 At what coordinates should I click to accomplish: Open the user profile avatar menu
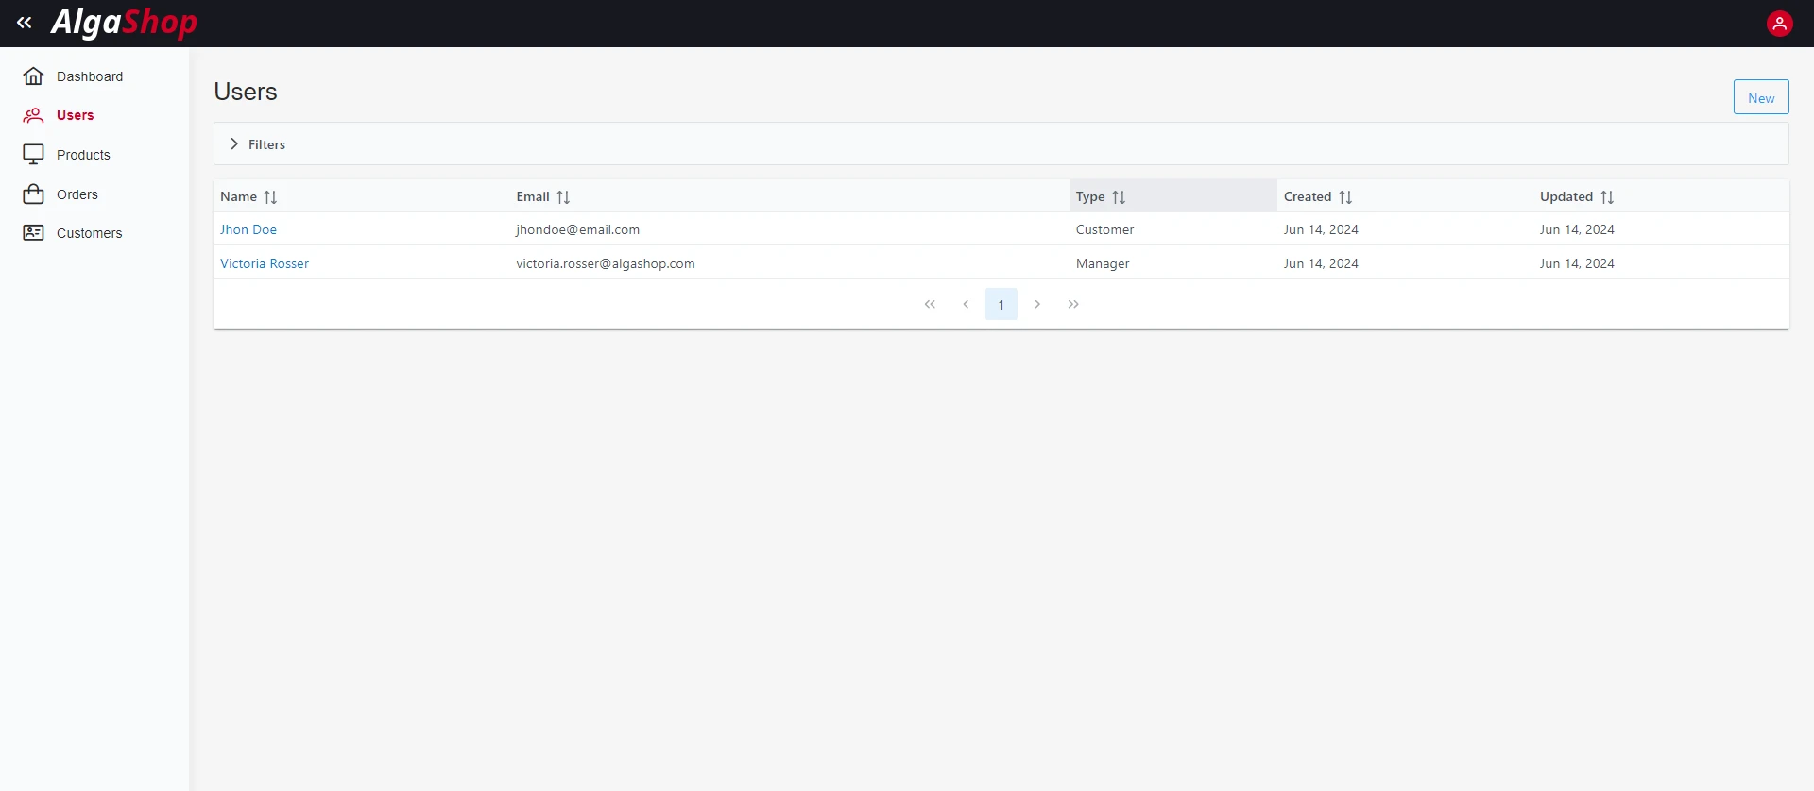tap(1779, 24)
